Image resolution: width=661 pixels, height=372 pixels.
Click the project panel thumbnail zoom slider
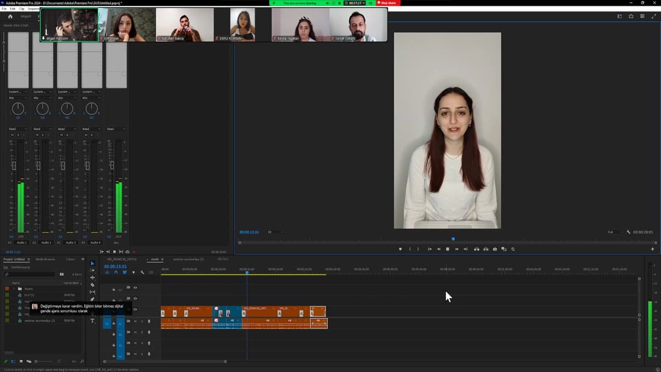point(36,361)
